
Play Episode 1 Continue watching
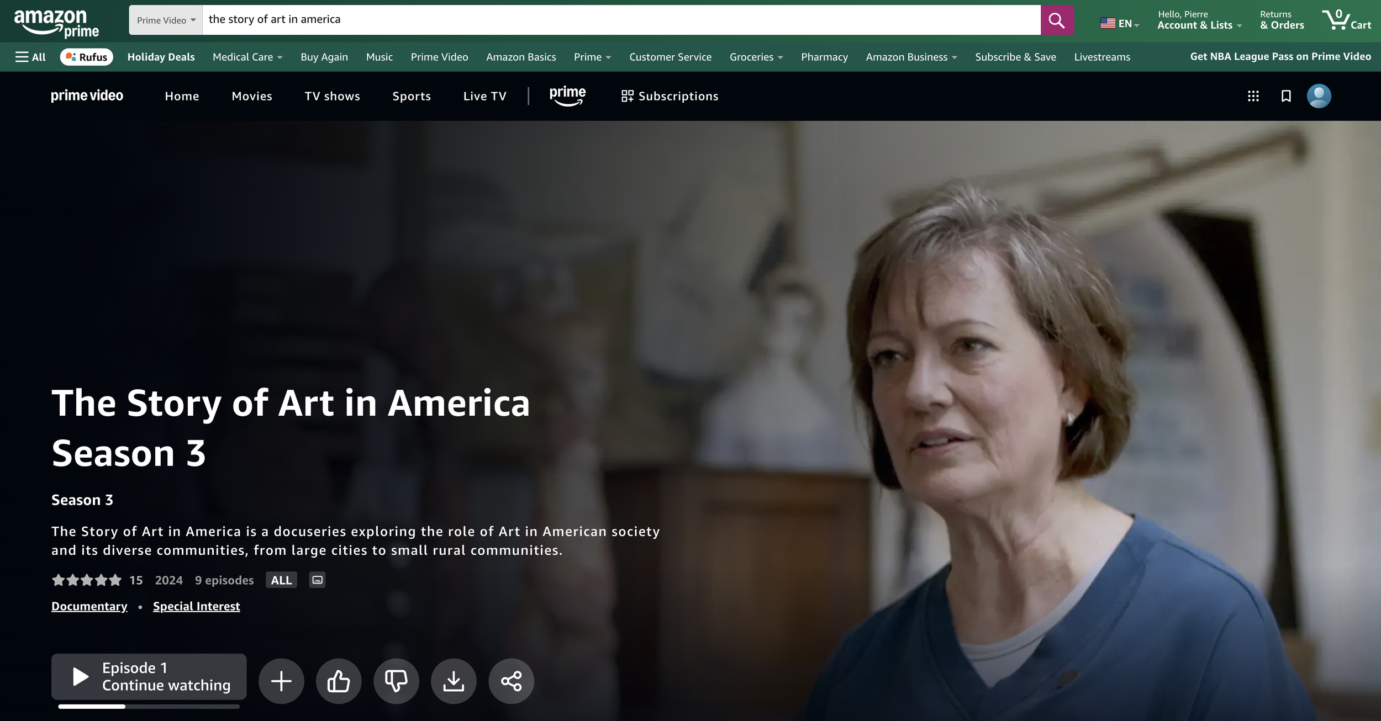click(x=149, y=676)
